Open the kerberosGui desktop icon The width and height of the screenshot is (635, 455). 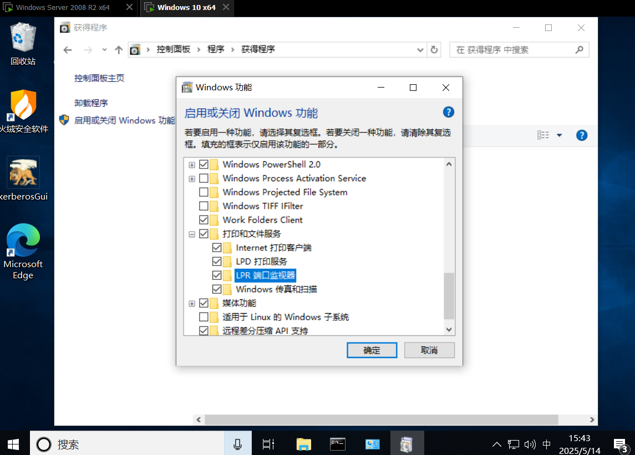(x=23, y=179)
